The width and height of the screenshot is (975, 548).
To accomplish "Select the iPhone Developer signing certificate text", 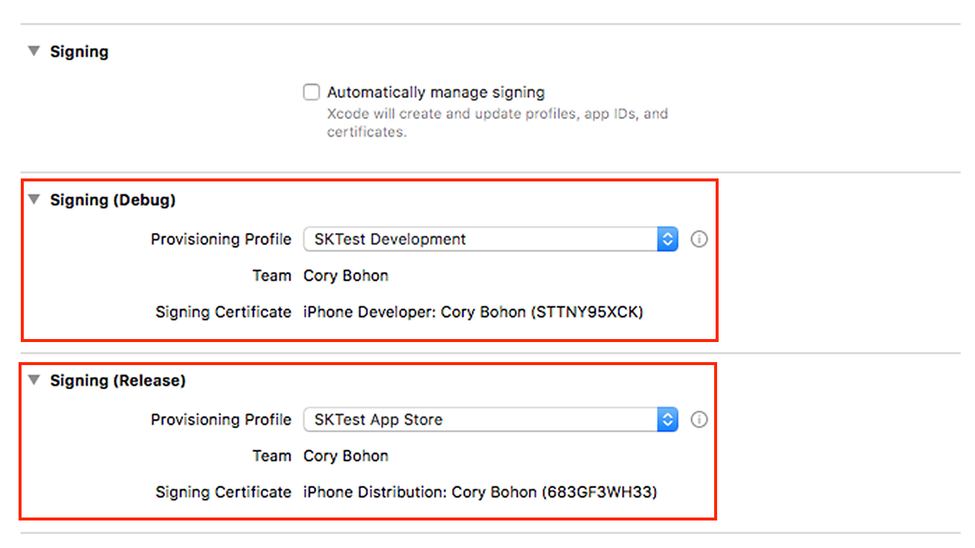I will [x=473, y=312].
